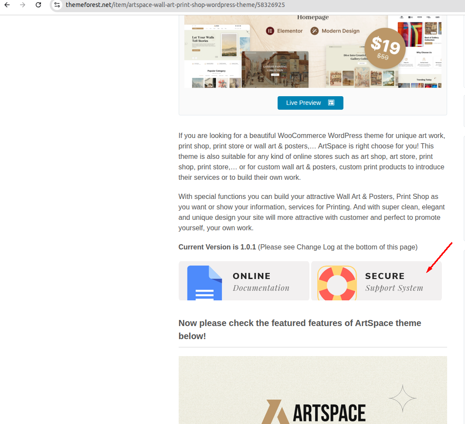Click 'Current Version is 1.0.1' text

217,247
